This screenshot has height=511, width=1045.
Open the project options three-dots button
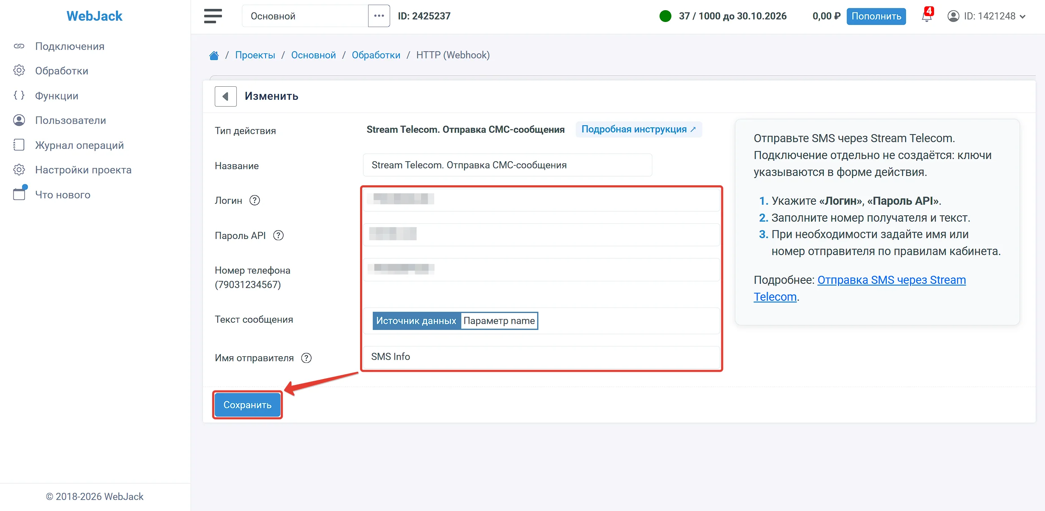[379, 16]
